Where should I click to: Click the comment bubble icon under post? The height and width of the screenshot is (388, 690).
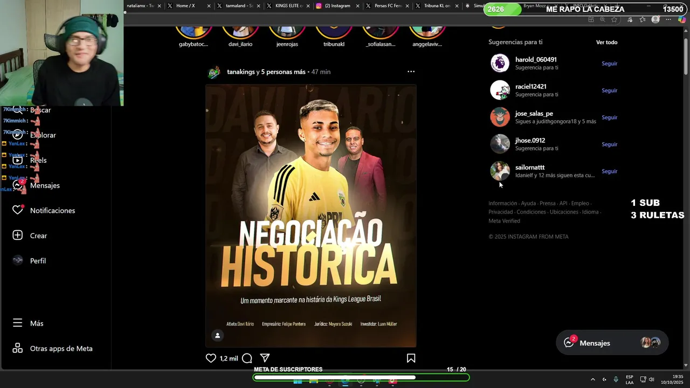point(247,358)
